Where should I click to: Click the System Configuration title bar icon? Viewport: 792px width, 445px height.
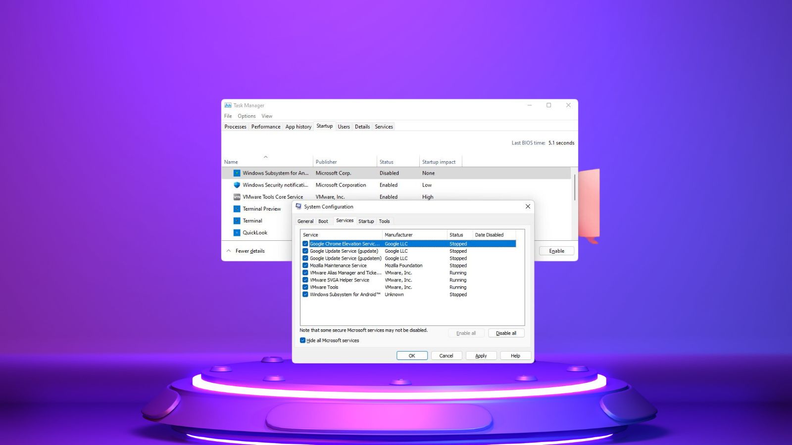298,207
